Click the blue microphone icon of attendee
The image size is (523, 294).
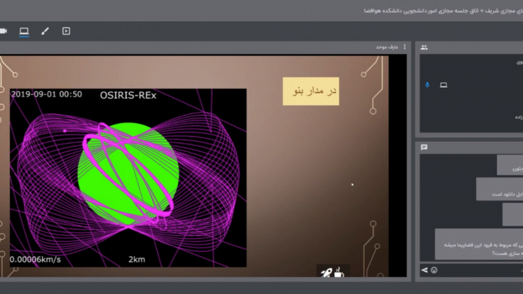tap(427, 85)
